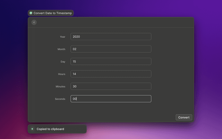The width and height of the screenshot is (222, 139).
Task: Click the back arrow button
Action: click(34, 22)
